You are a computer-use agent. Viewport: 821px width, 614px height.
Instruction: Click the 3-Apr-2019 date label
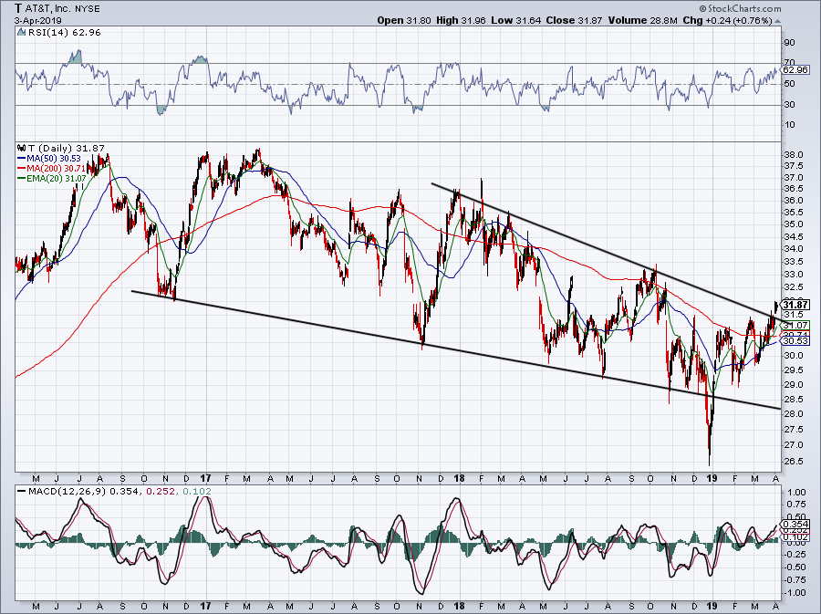(x=37, y=21)
